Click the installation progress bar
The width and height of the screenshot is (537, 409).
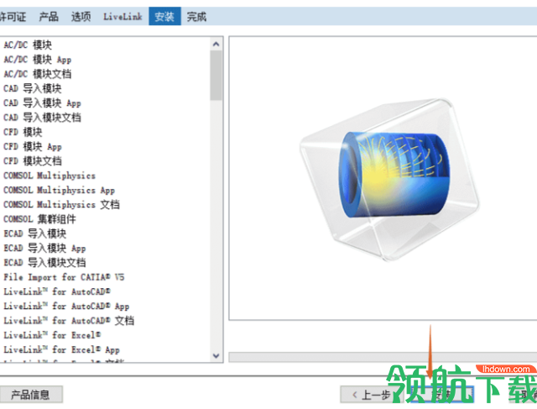coord(383,357)
